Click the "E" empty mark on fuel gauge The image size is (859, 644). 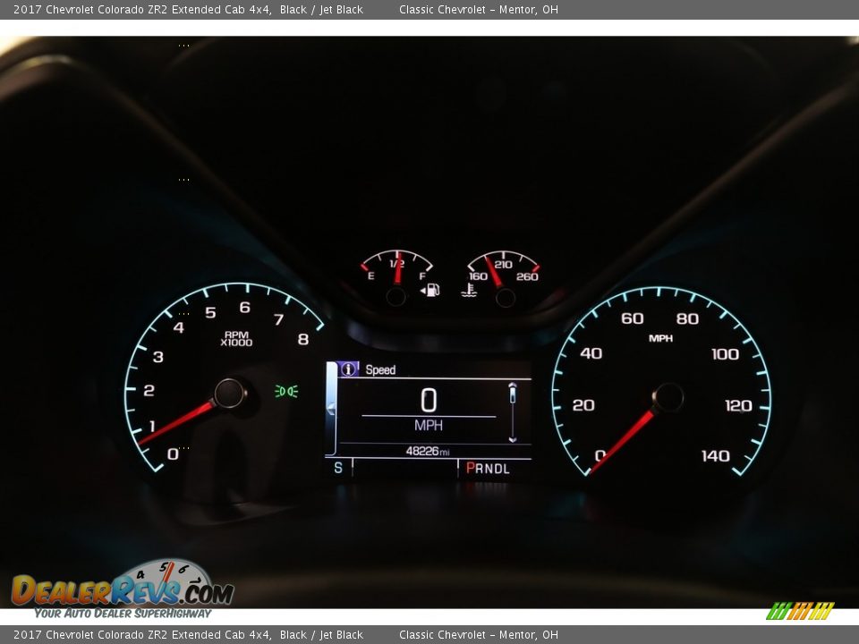370,276
